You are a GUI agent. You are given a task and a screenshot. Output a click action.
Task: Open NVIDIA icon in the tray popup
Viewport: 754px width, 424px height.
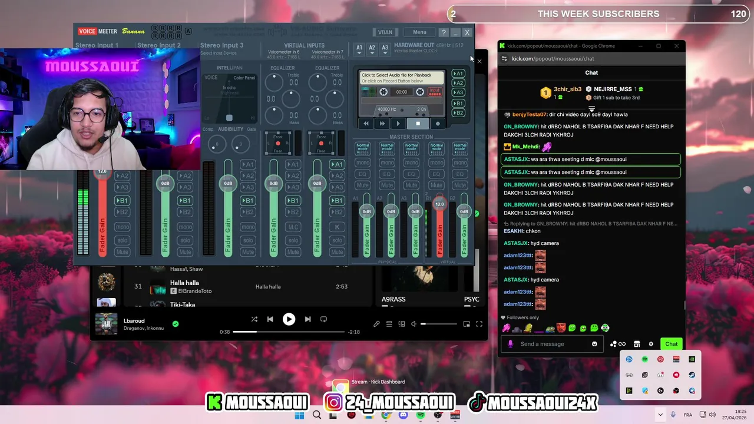point(692,359)
